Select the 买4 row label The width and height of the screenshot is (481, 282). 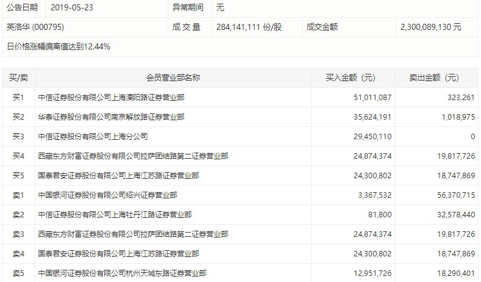(x=18, y=156)
